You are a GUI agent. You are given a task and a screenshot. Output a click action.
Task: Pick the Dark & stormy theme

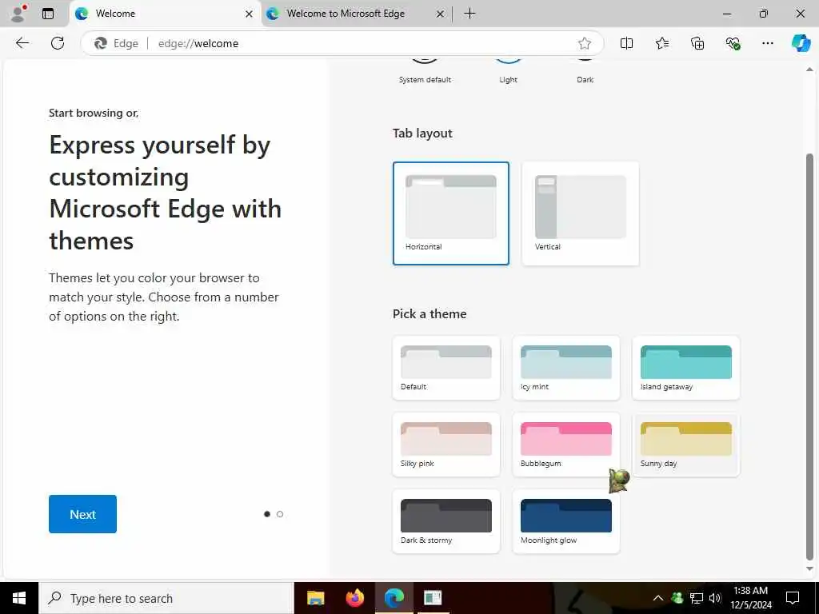(446, 521)
